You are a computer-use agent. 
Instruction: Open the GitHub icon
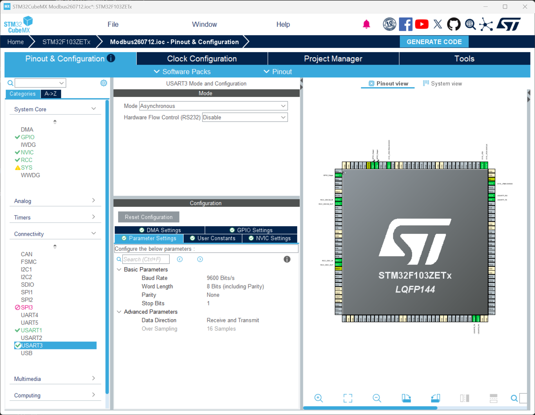454,24
